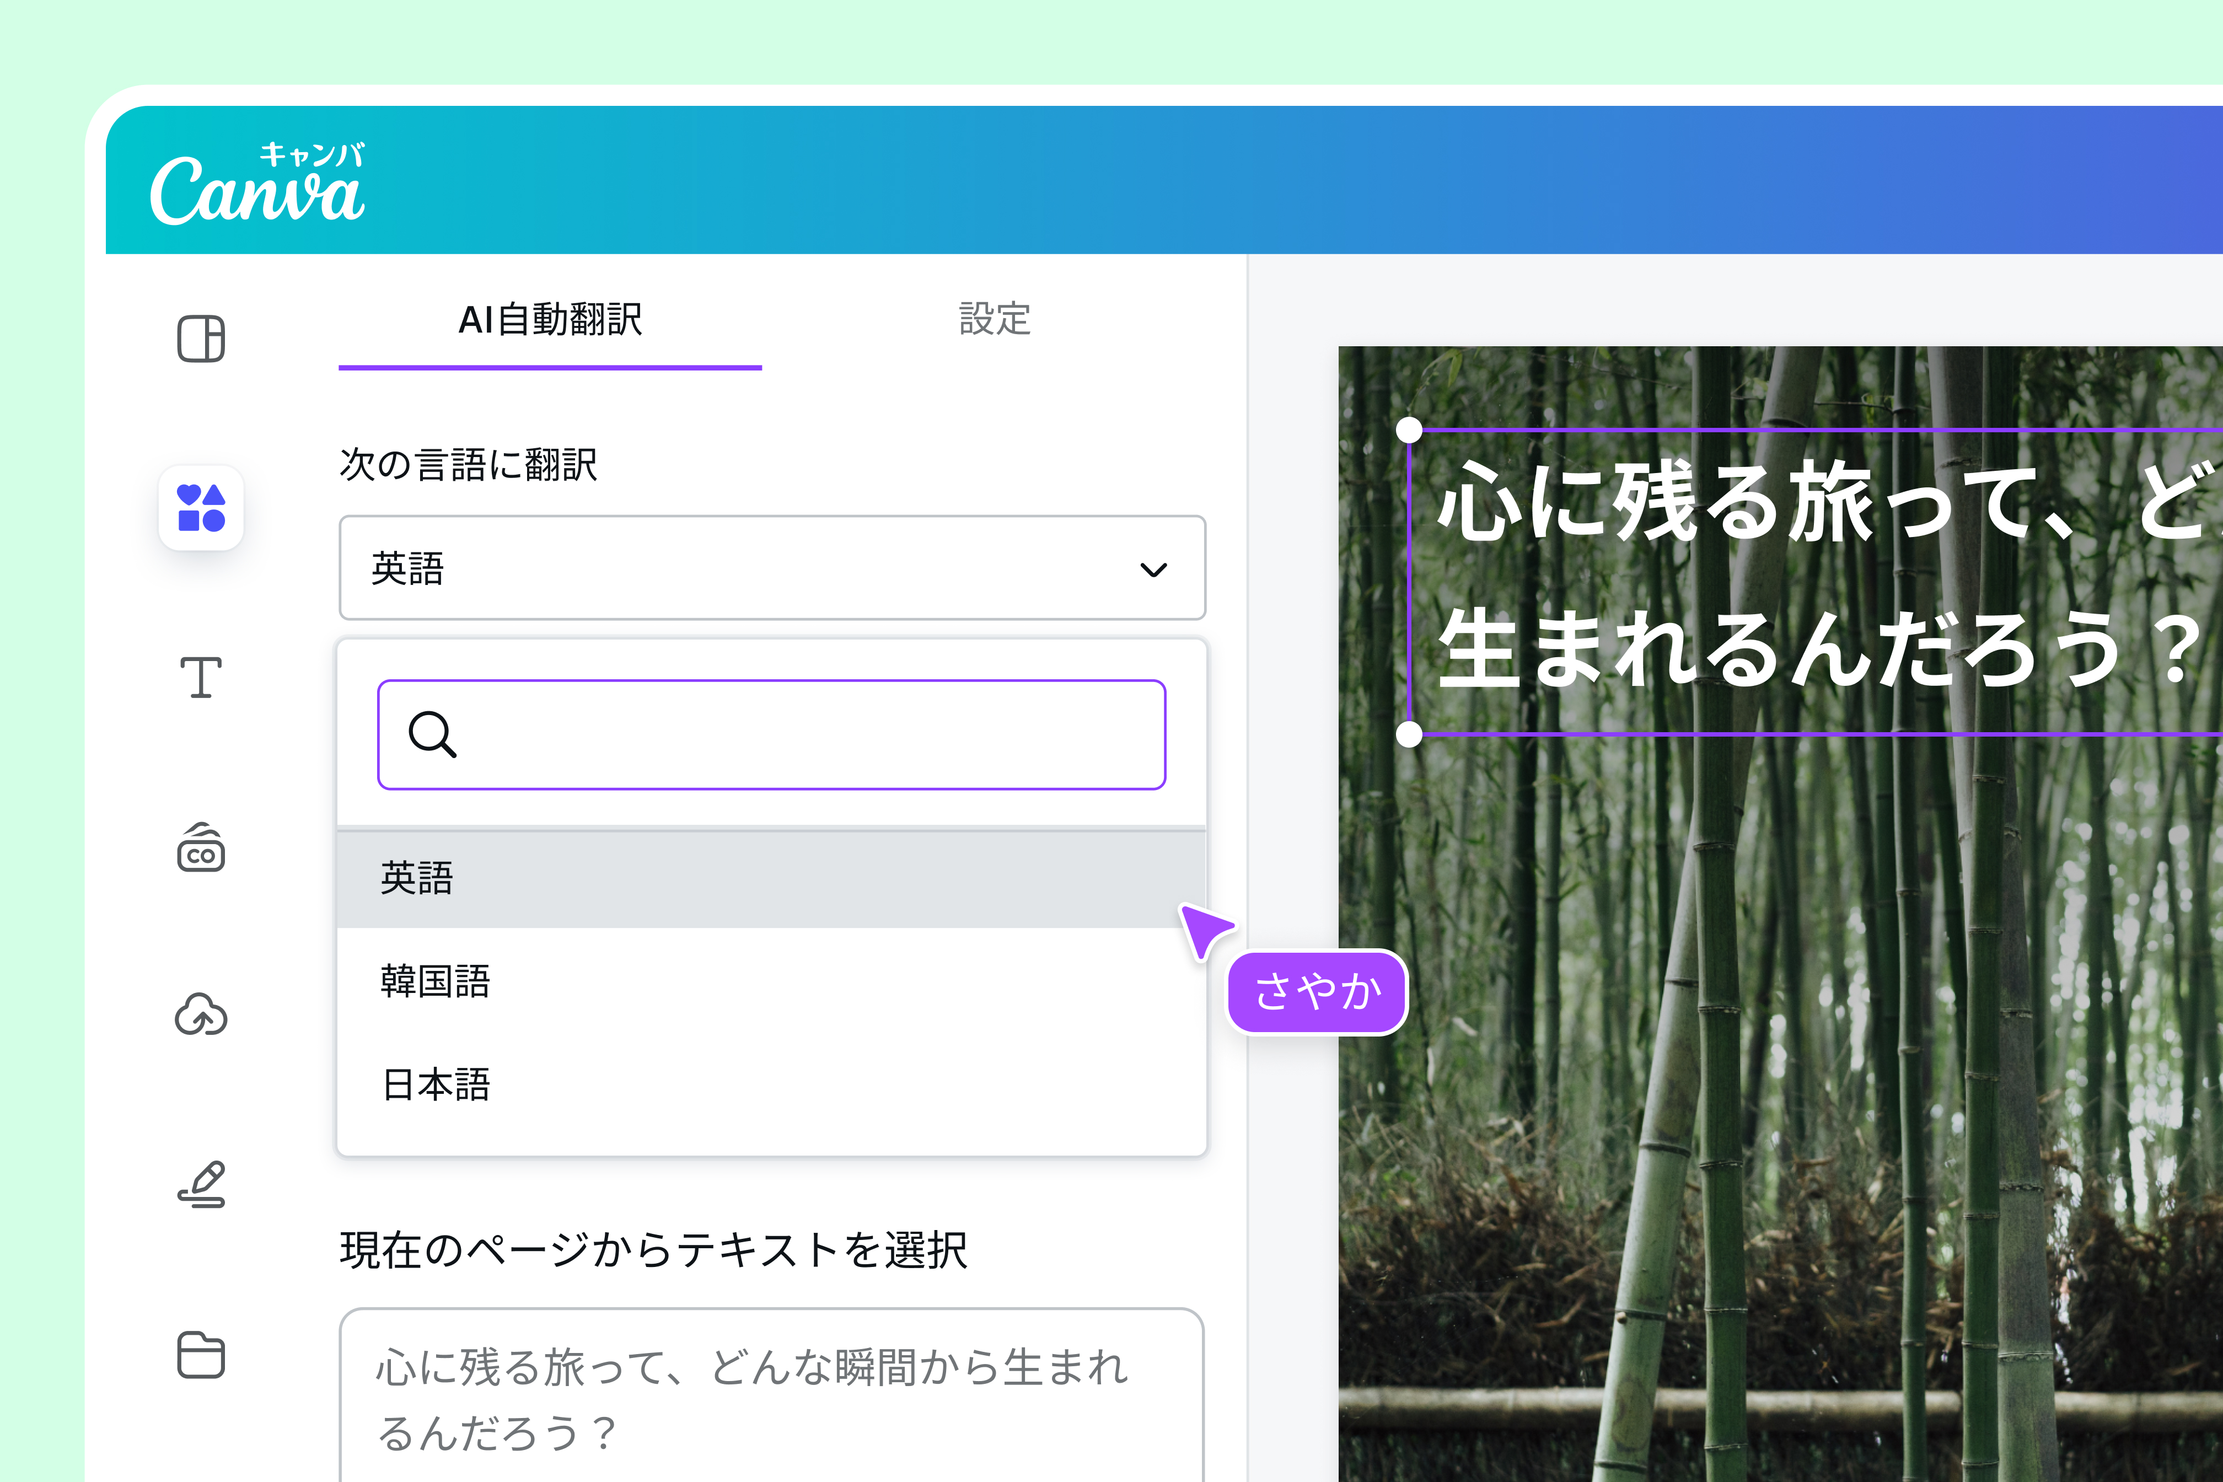The image size is (2223, 1482).
Task: Select 韓国語 from the language list
Action: [772, 981]
